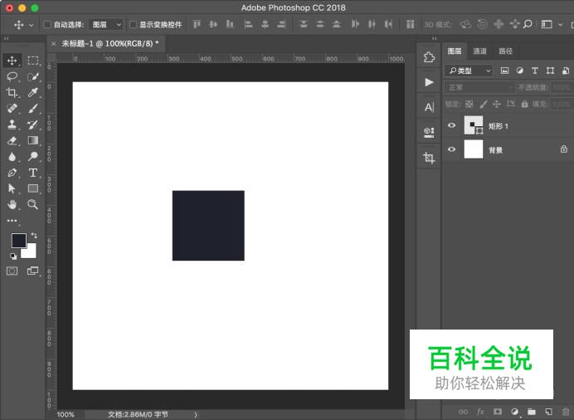574x420 pixels.
Task: Click the foreground color swatch
Action: [x=18, y=241]
